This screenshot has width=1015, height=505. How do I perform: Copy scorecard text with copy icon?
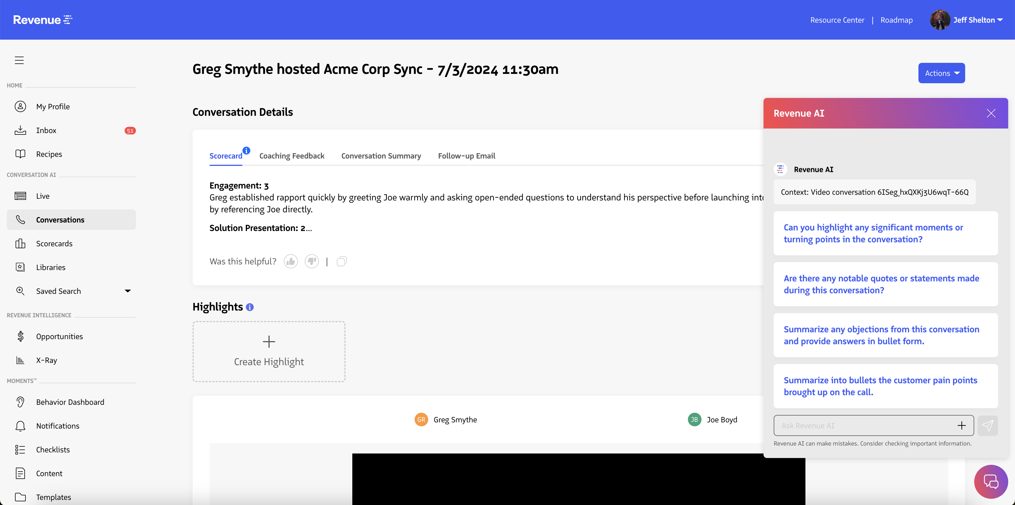coord(342,262)
